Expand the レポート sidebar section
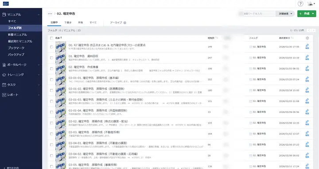Screen dimensions: 319x169 coord(39,95)
